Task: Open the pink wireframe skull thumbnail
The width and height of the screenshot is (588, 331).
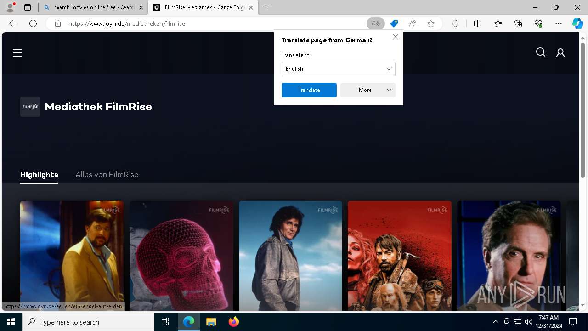Action: coord(181,256)
